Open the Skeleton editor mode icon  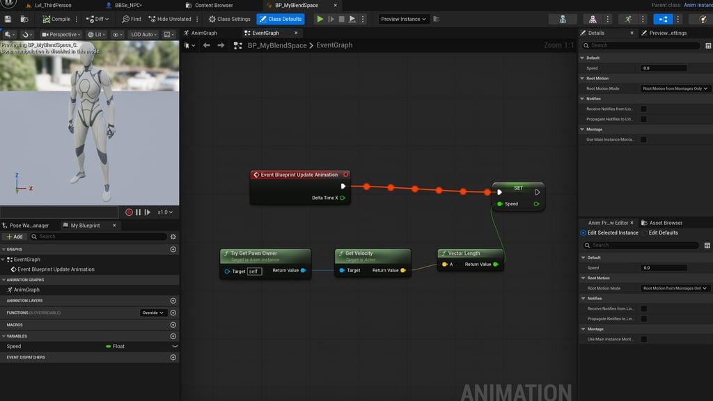[562, 19]
